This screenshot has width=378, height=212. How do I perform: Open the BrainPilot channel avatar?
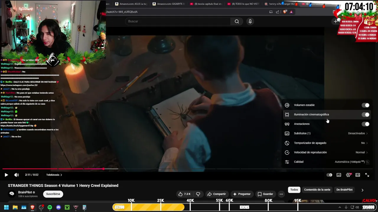[12, 194]
